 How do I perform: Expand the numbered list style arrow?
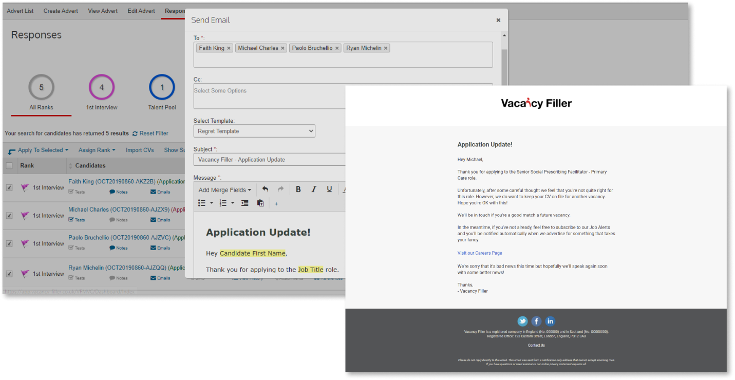(x=232, y=203)
